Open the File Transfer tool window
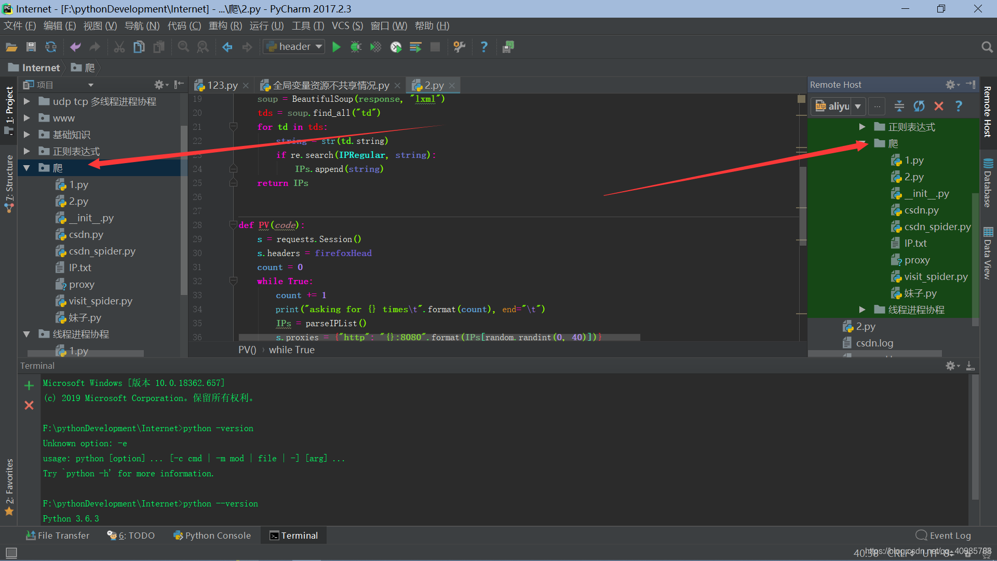 point(58,536)
